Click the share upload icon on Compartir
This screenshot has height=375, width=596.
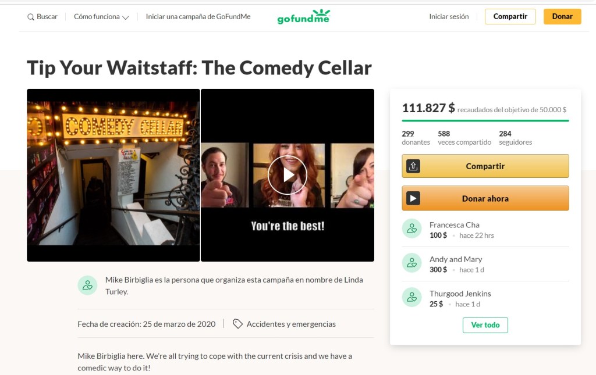[x=413, y=166]
